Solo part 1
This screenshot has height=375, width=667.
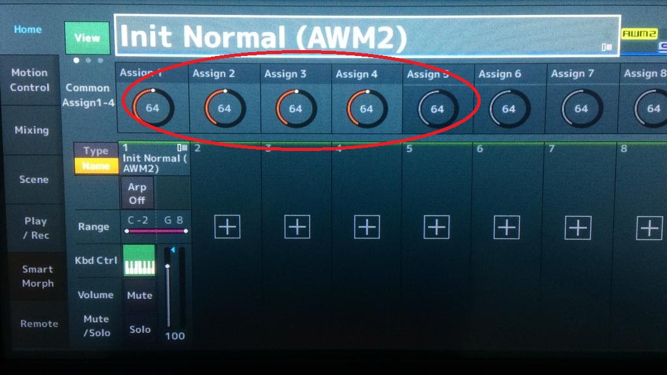click(139, 329)
